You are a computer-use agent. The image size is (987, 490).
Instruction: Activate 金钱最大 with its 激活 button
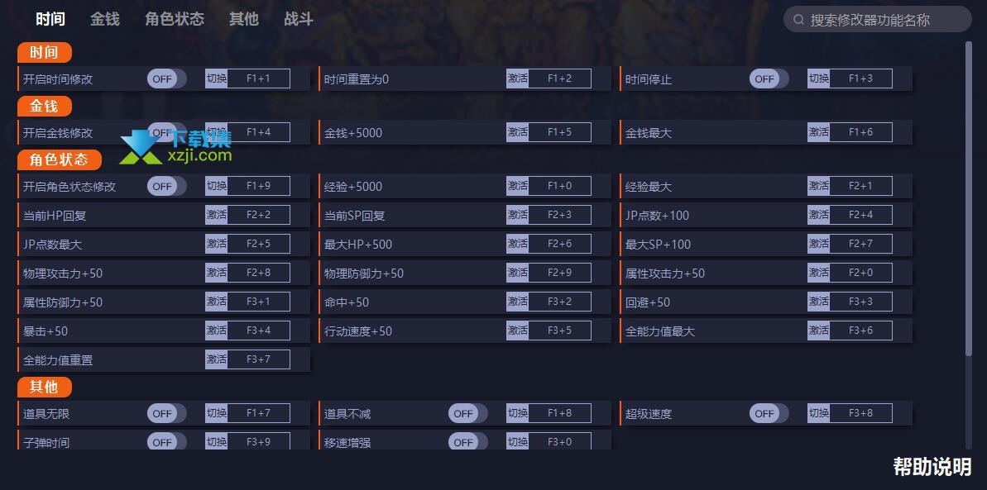(x=818, y=133)
